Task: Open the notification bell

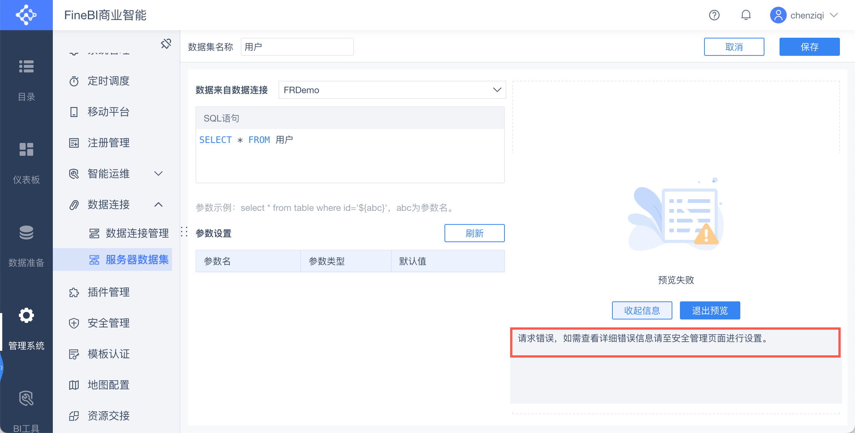Action: coord(746,15)
